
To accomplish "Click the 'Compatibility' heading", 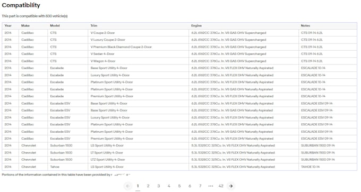I will [x=21, y=5].
